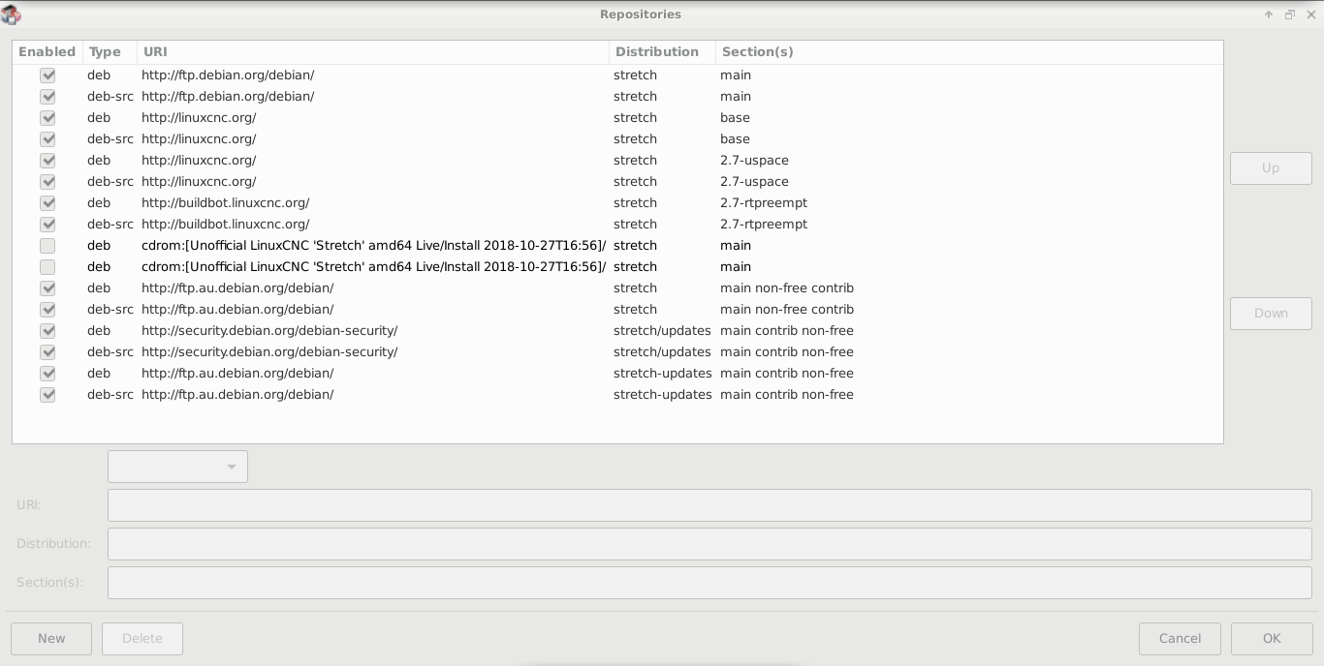1324x666 pixels.
Task: Enable the first cdrom LinuxCNC repository checkbox
Action: 47,245
